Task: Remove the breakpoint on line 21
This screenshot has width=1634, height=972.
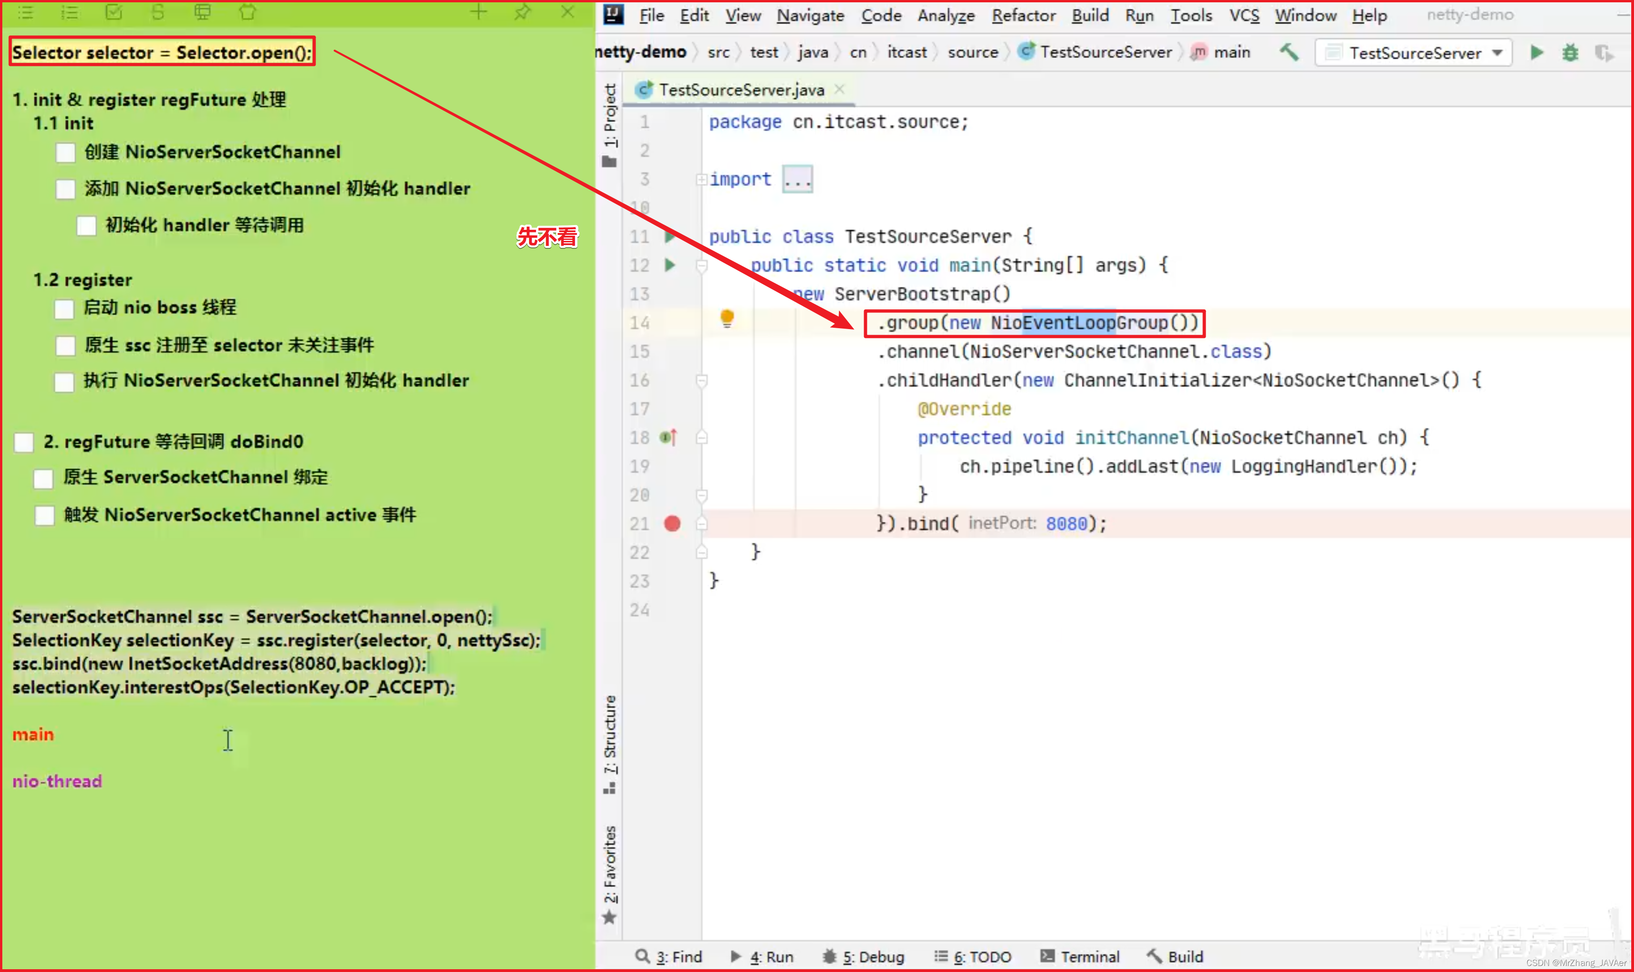Action: tap(672, 523)
